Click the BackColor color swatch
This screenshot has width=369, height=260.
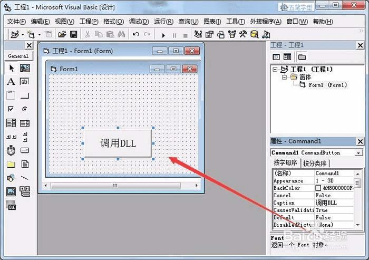pyautogui.click(x=318, y=188)
